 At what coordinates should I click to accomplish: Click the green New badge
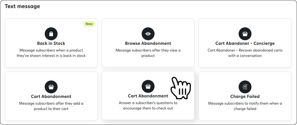point(89,24)
